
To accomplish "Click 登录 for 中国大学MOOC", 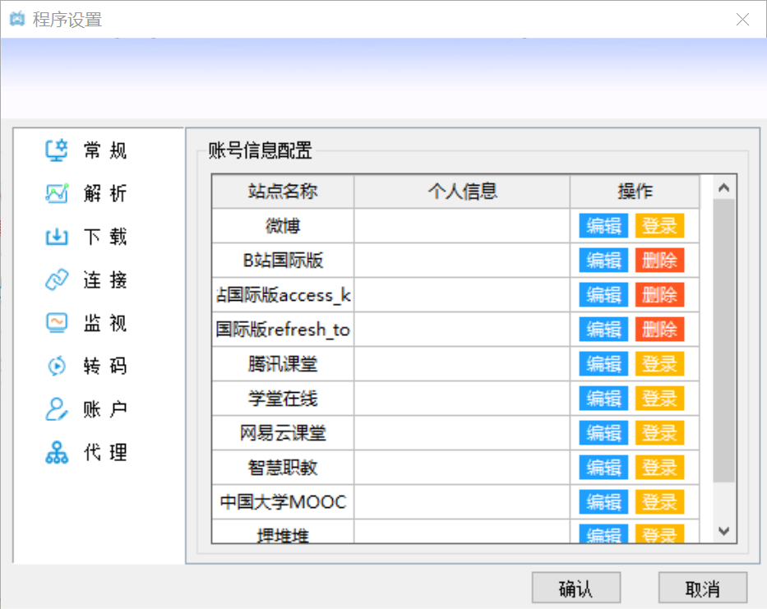I will [x=659, y=502].
